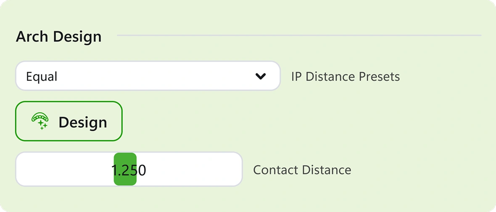Screen dimensions: 496x212
Task: Click the green Contact Distance slider handle
Action: pos(125,169)
